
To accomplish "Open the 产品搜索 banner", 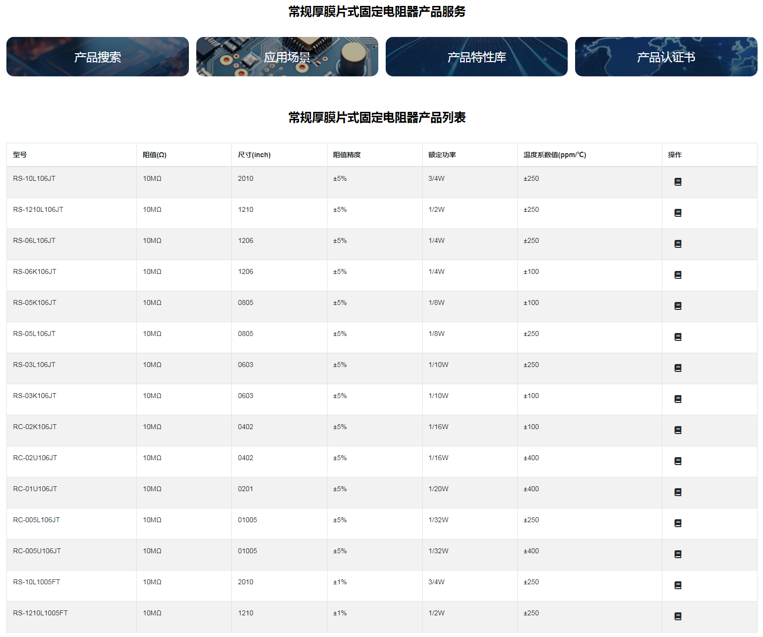I will [98, 57].
